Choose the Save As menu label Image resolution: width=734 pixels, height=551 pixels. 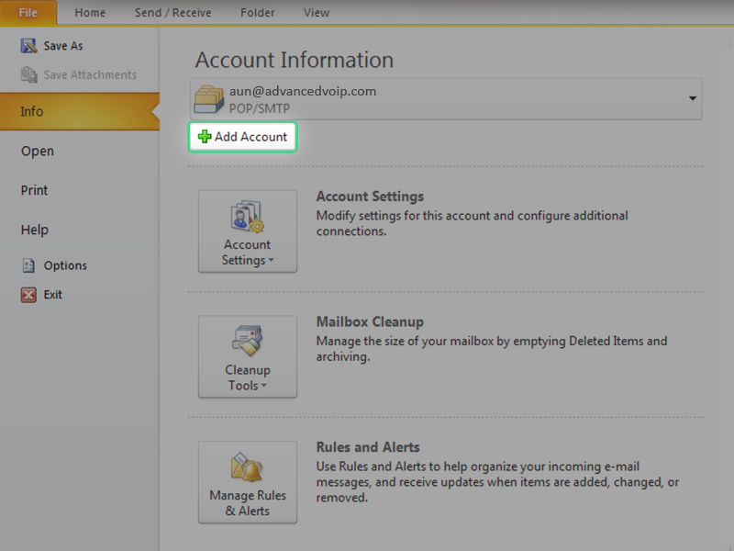63,46
